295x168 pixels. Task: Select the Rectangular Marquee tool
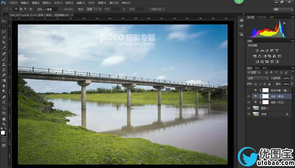coord(4,27)
